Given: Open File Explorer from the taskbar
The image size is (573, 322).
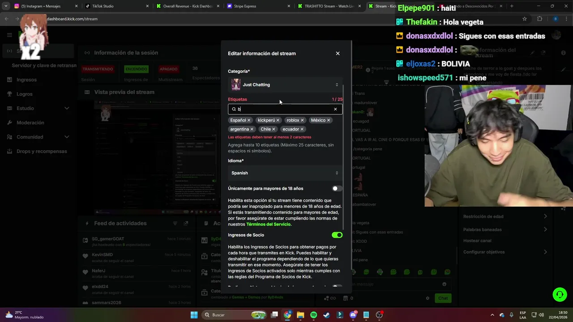Looking at the screenshot, I should 300,315.
